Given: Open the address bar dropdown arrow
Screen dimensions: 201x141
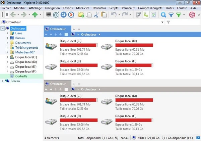Looking at the screenshot, I should (162, 22).
